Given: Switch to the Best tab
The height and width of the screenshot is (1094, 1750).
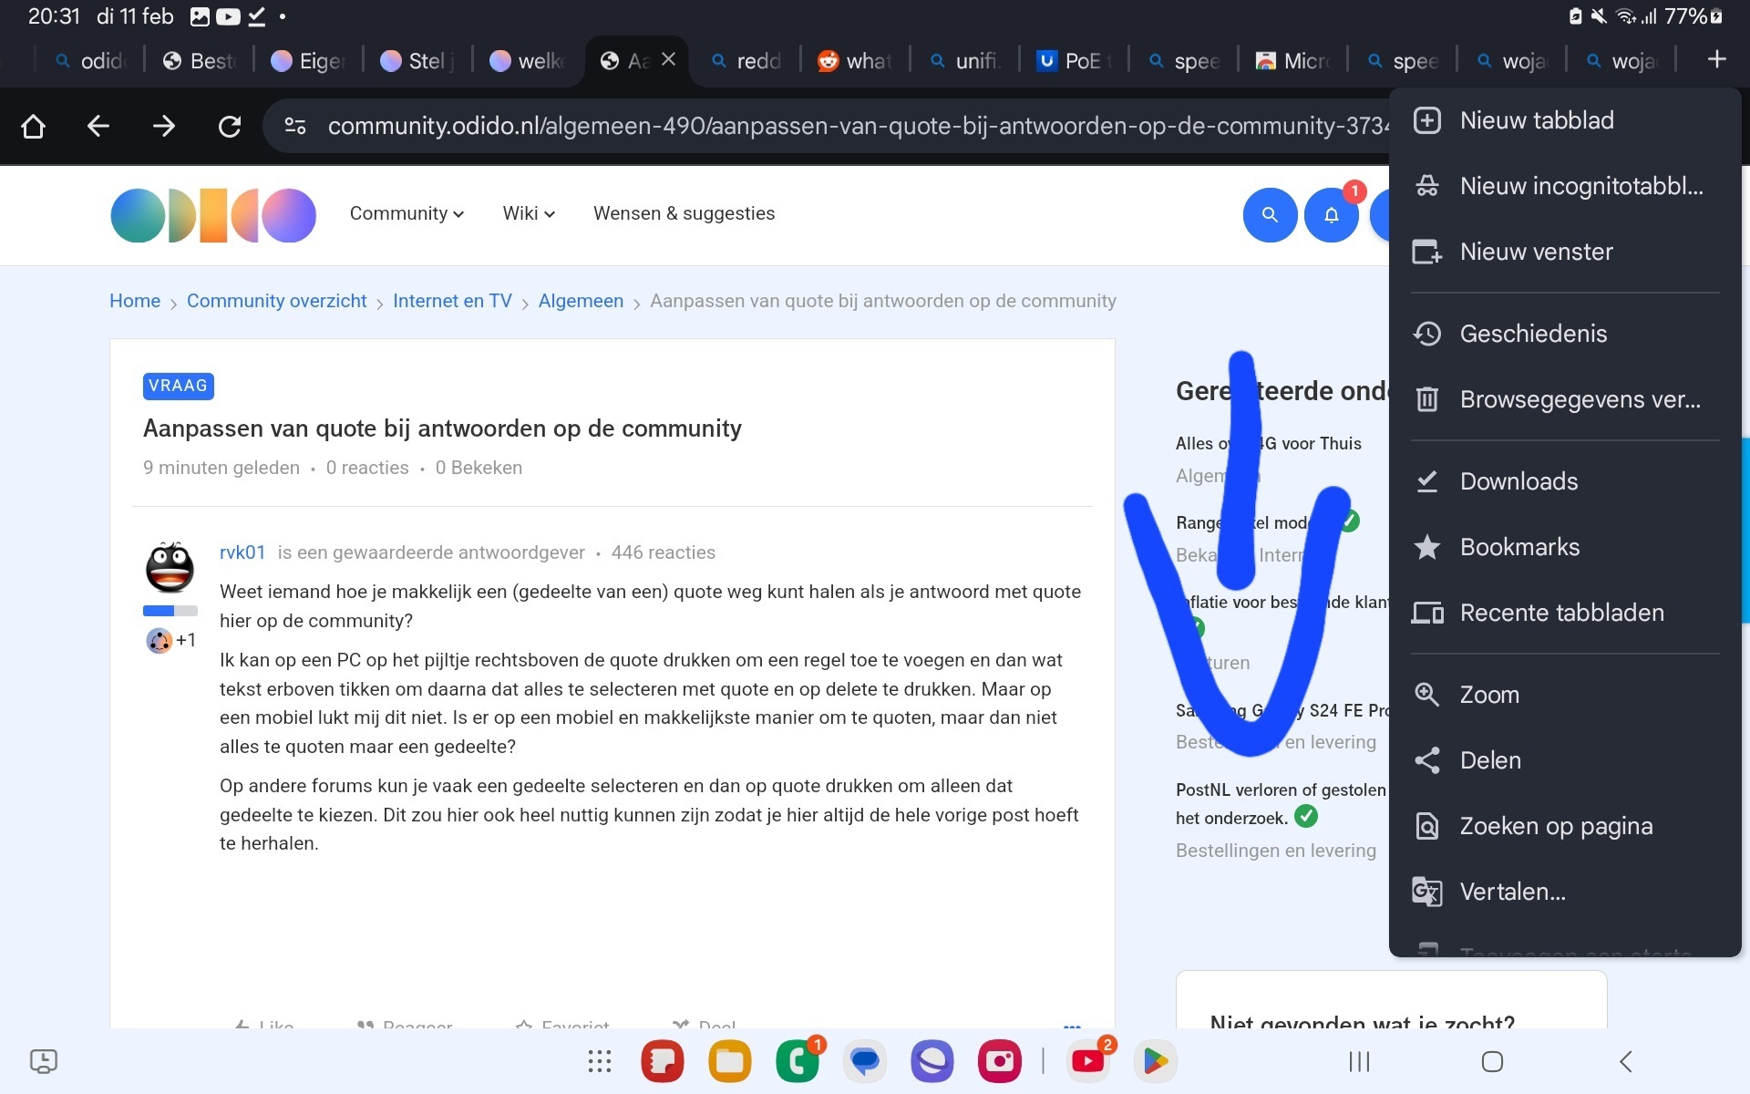Looking at the screenshot, I should (x=200, y=61).
